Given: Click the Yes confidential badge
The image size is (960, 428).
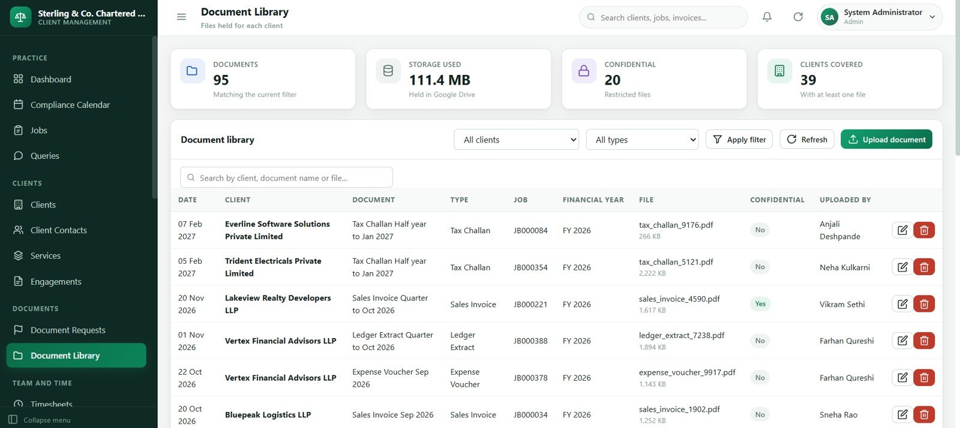Looking at the screenshot, I should [760, 304].
